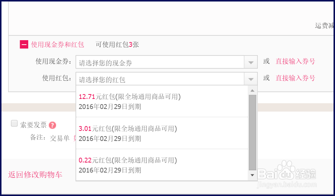Click the 请选择您的现金券 combo box
335x196 pixels.
coord(160,62)
